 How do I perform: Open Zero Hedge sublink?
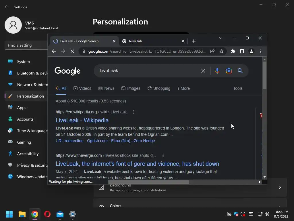pos(144,141)
